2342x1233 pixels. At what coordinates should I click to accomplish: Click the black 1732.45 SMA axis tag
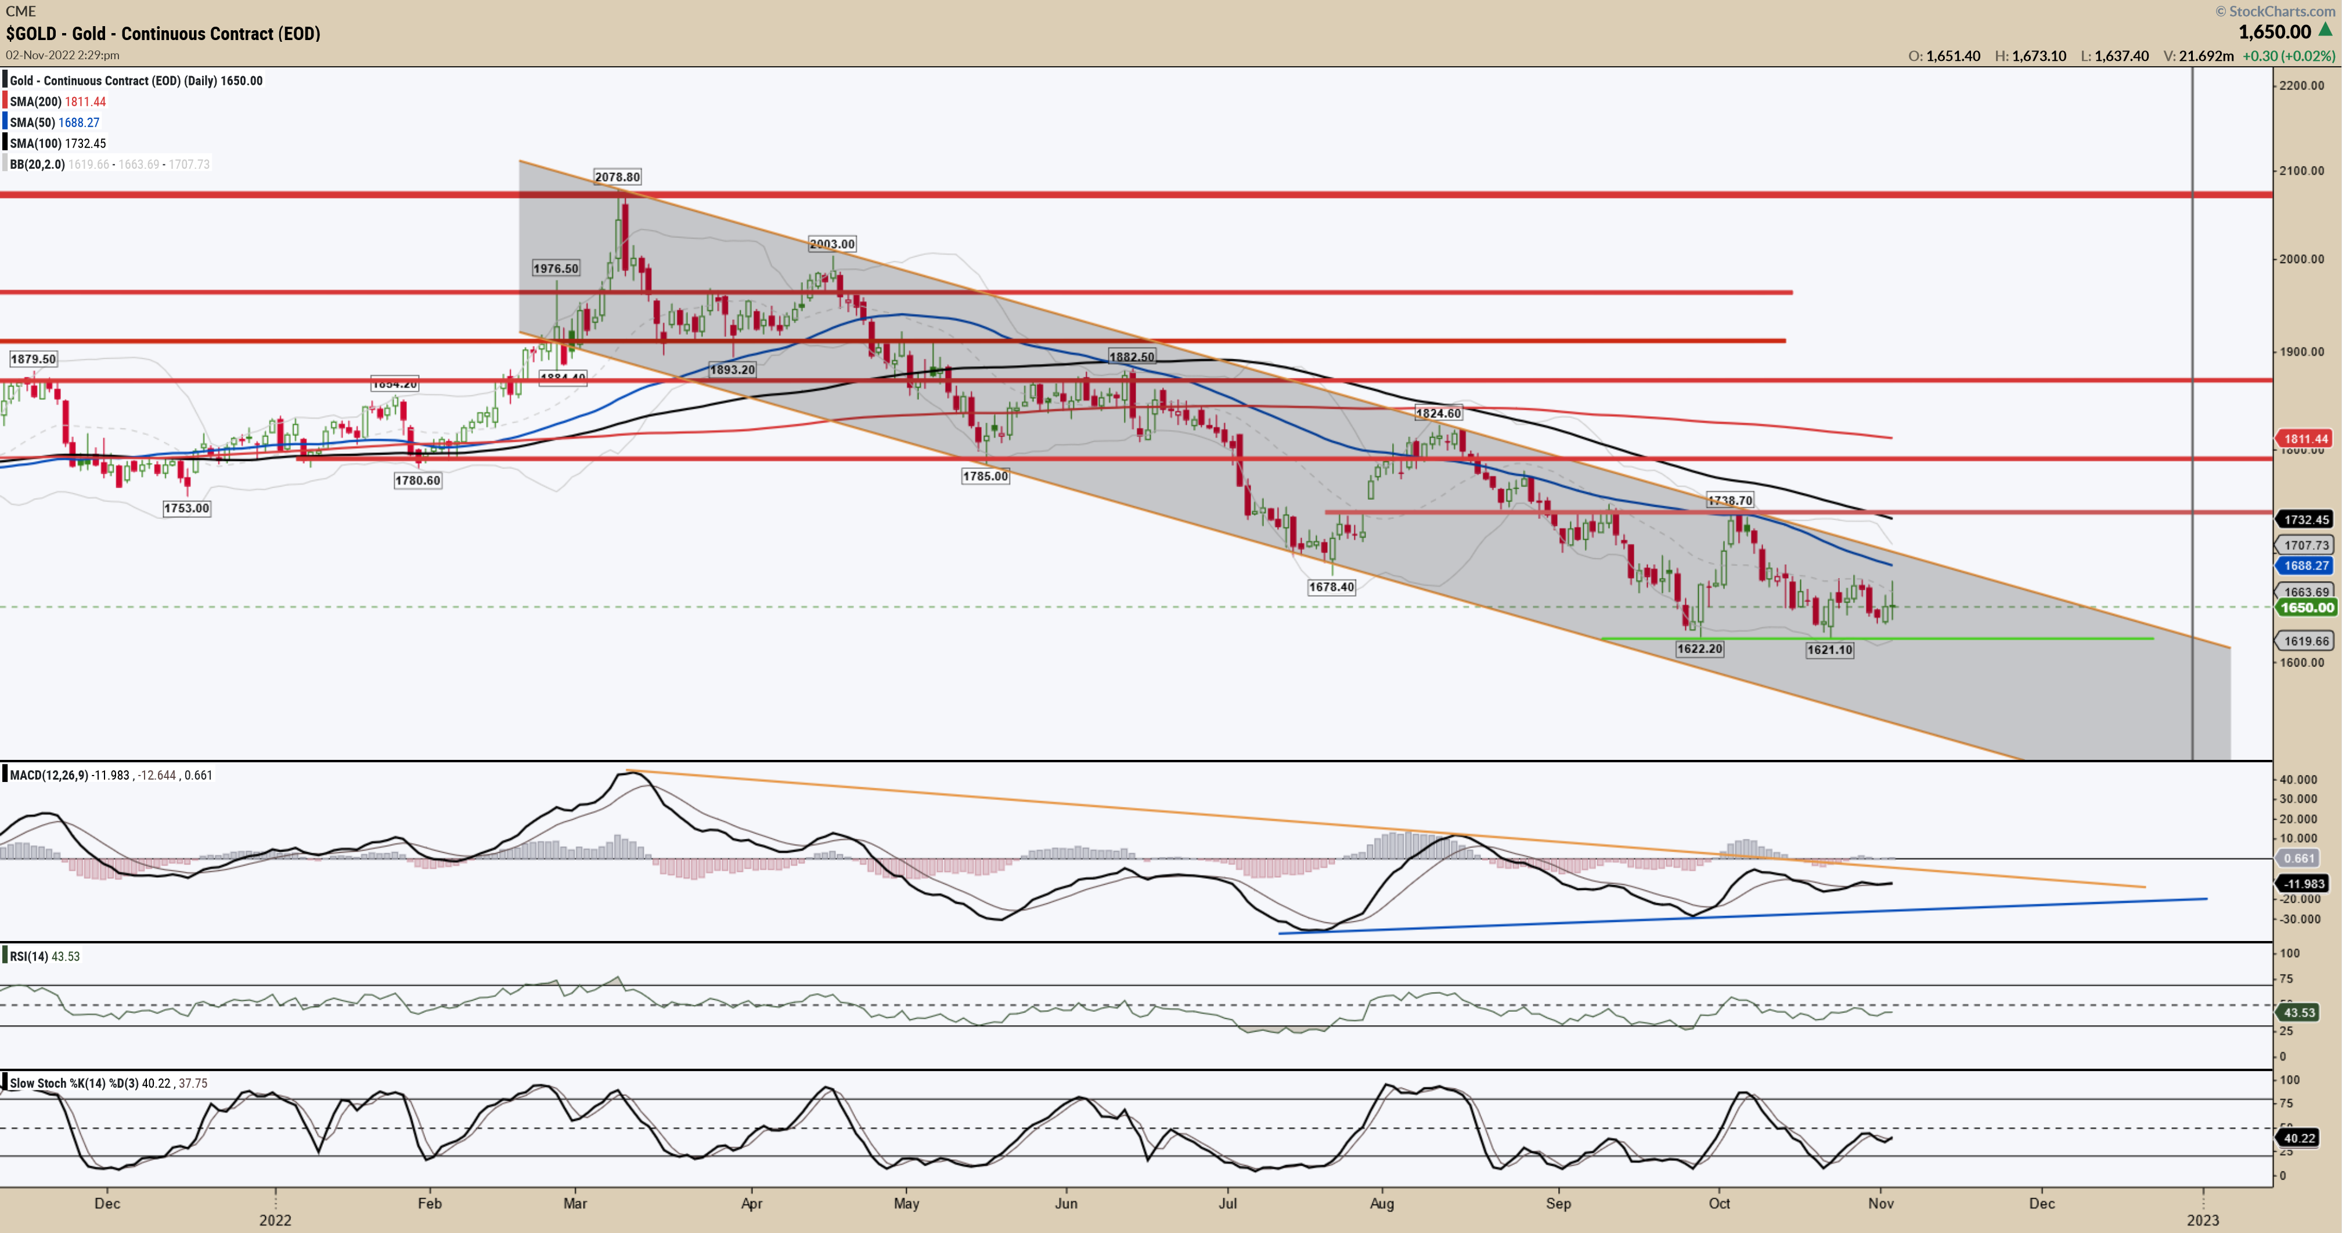[2305, 520]
